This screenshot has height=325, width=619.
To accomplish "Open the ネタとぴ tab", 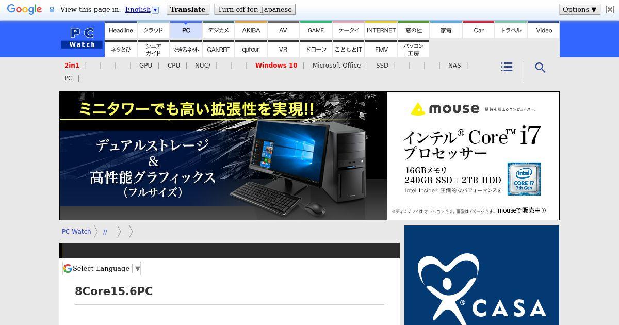I will click(x=121, y=49).
